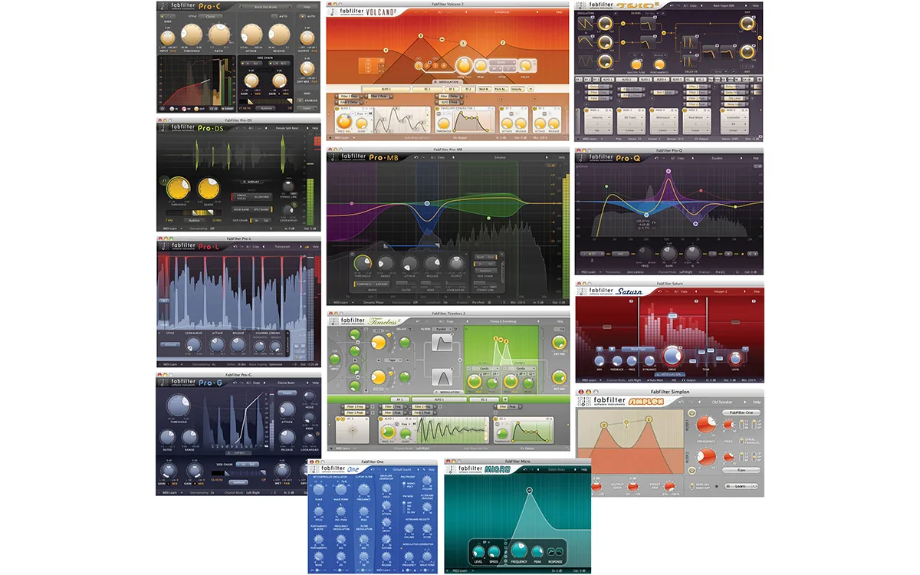
Task: Click the FabFilter One button in Simplon
Action: tap(742, 412)
